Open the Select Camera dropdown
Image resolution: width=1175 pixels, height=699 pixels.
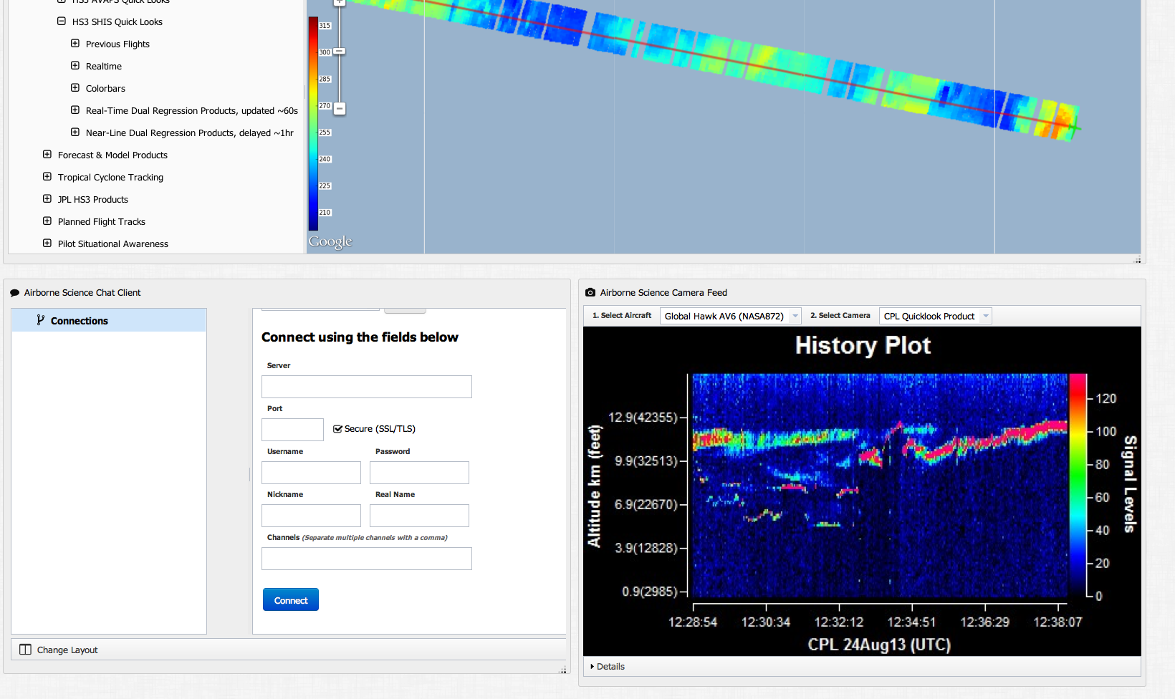(x=985, y=316)
